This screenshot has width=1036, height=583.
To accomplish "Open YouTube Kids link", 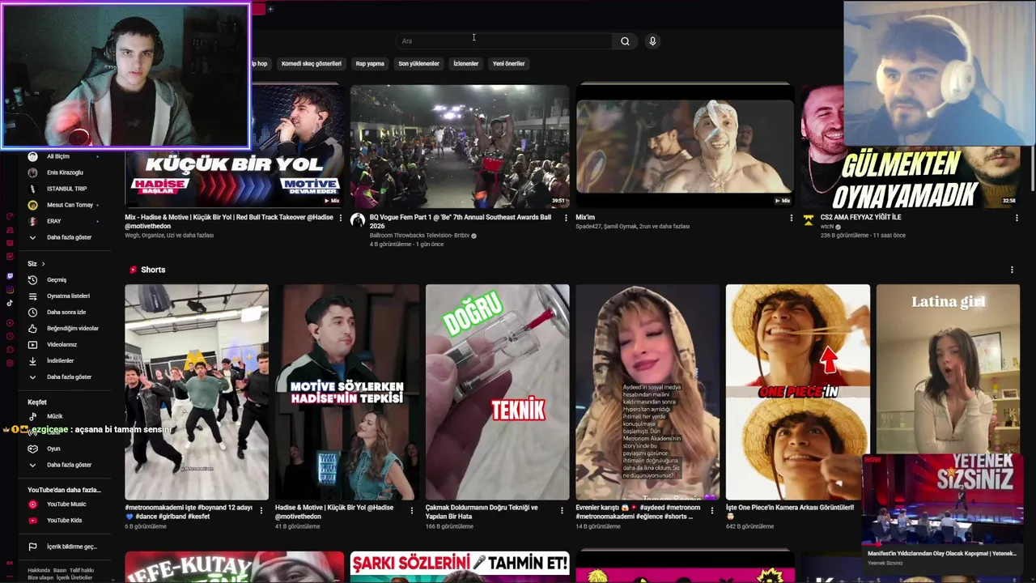I will point(64,520).
